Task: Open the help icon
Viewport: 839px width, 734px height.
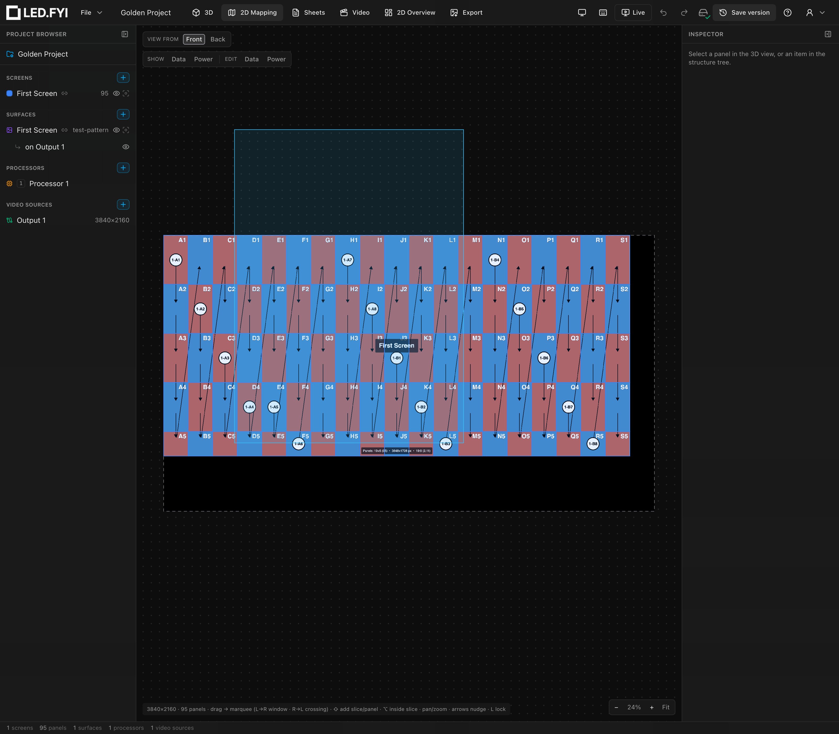Action: [x=787, y=13]
